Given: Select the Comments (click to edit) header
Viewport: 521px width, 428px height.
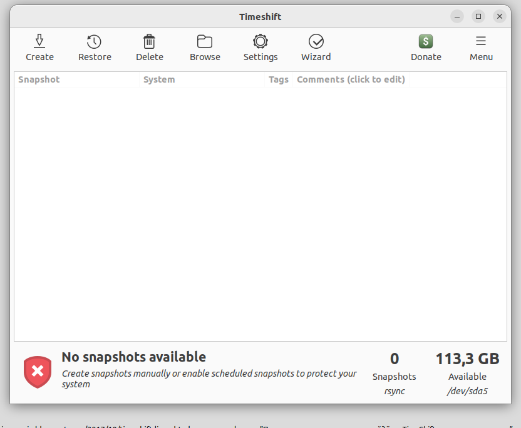Looking at the screenshot, I should point(351,79).
